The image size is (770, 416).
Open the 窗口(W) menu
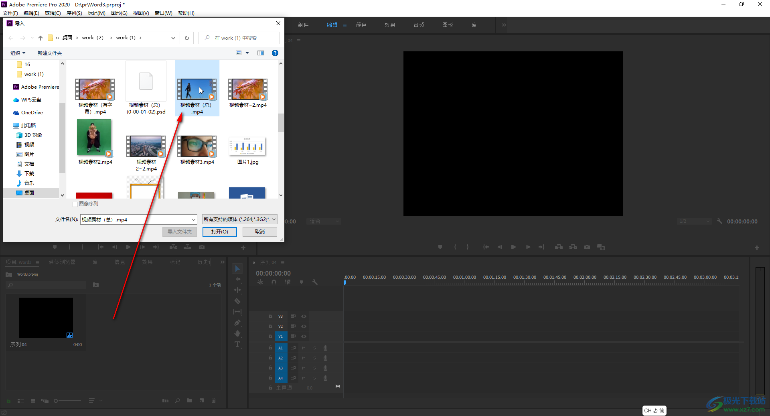163,13
